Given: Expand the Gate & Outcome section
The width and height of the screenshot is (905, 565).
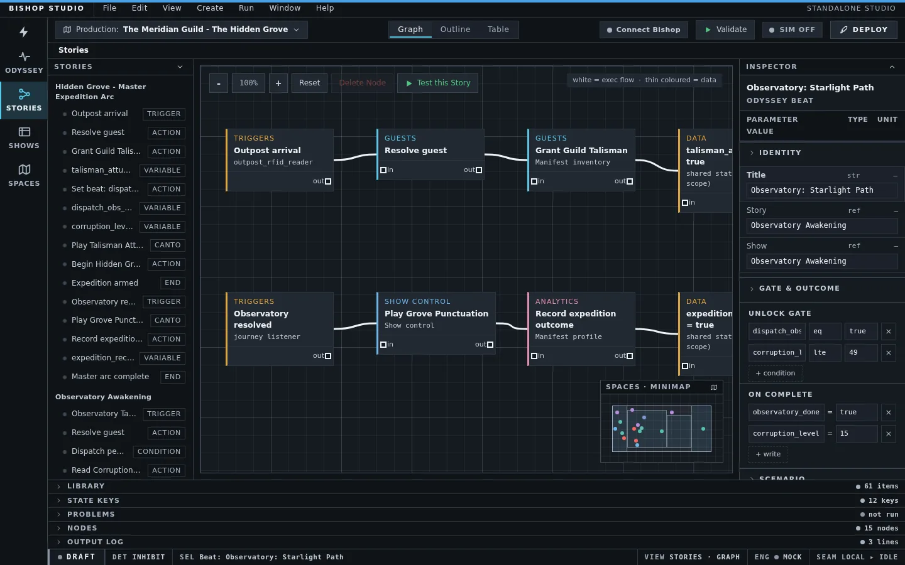Looking at the screenshot, I should click(822, 288).
